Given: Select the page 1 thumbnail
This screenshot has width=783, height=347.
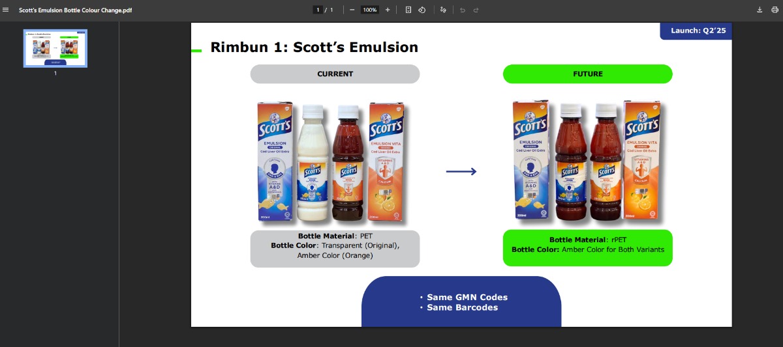Looking at the screenshot, I should tap(55, 48).
